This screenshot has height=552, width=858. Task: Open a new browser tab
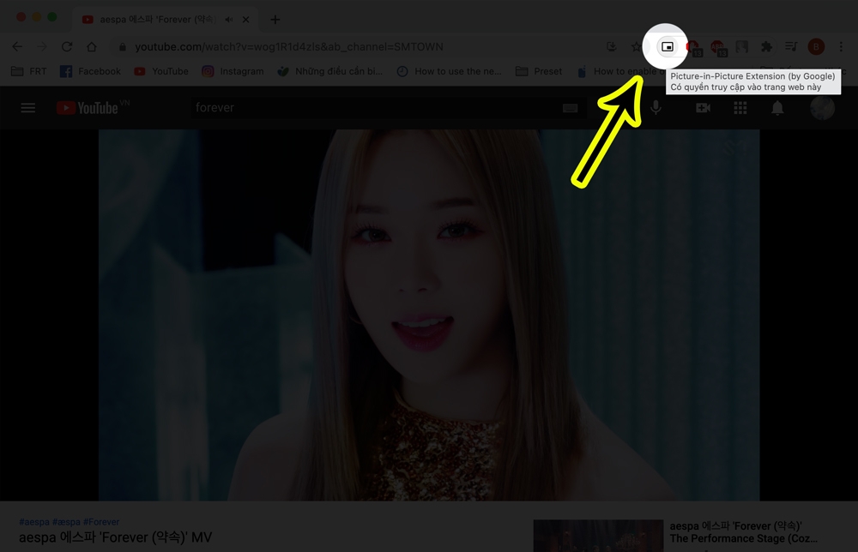[275, 19]
